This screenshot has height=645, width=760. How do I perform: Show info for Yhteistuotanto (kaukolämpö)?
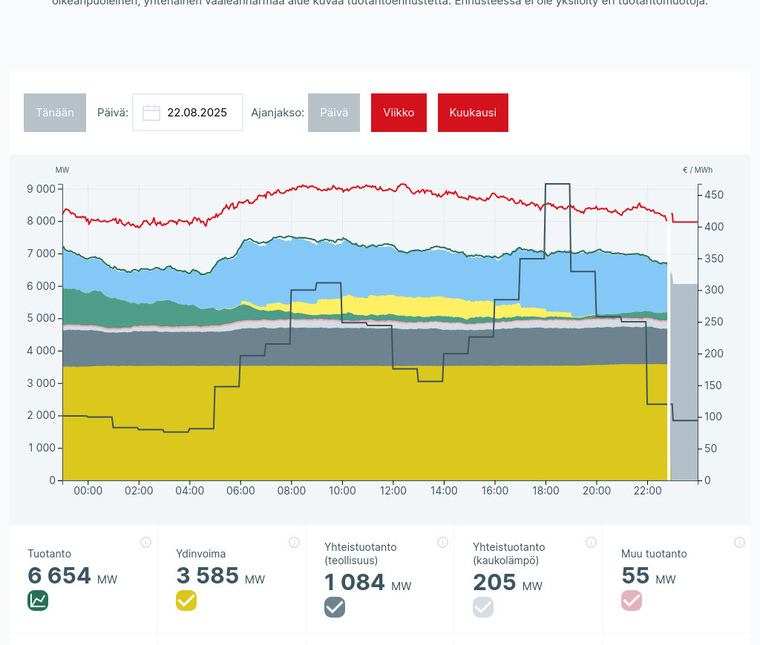coord(591,542)
